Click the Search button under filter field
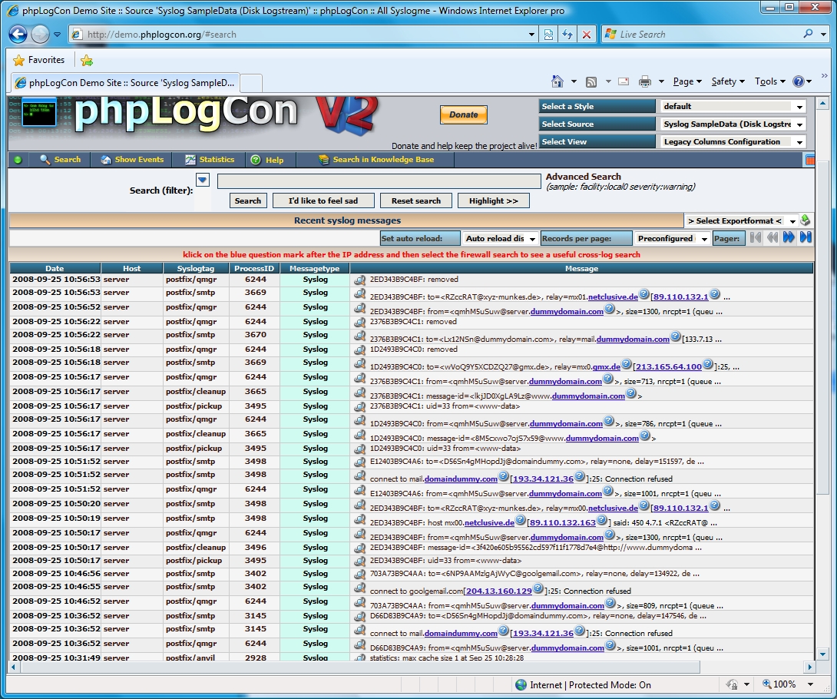The width and height of the screenshot is (837, 699). [248, 200]
